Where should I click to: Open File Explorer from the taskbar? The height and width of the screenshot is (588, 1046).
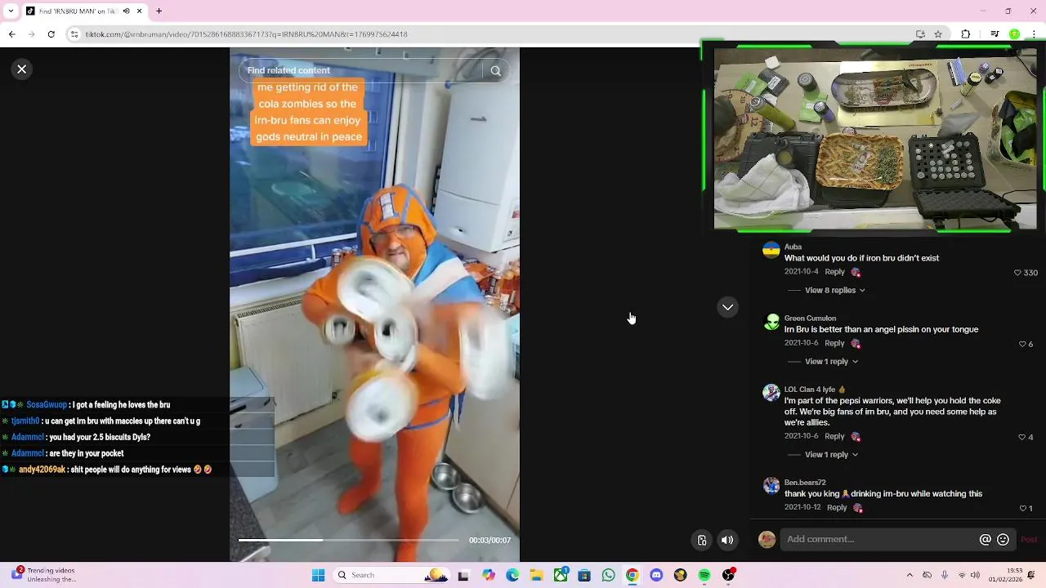click(x=537, y=575)
